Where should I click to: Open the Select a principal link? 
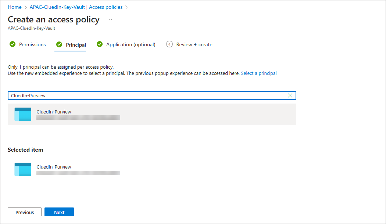pos(258,73)
